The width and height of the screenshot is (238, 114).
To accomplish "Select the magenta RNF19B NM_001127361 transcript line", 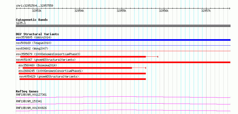I will [x=123, y=97].
